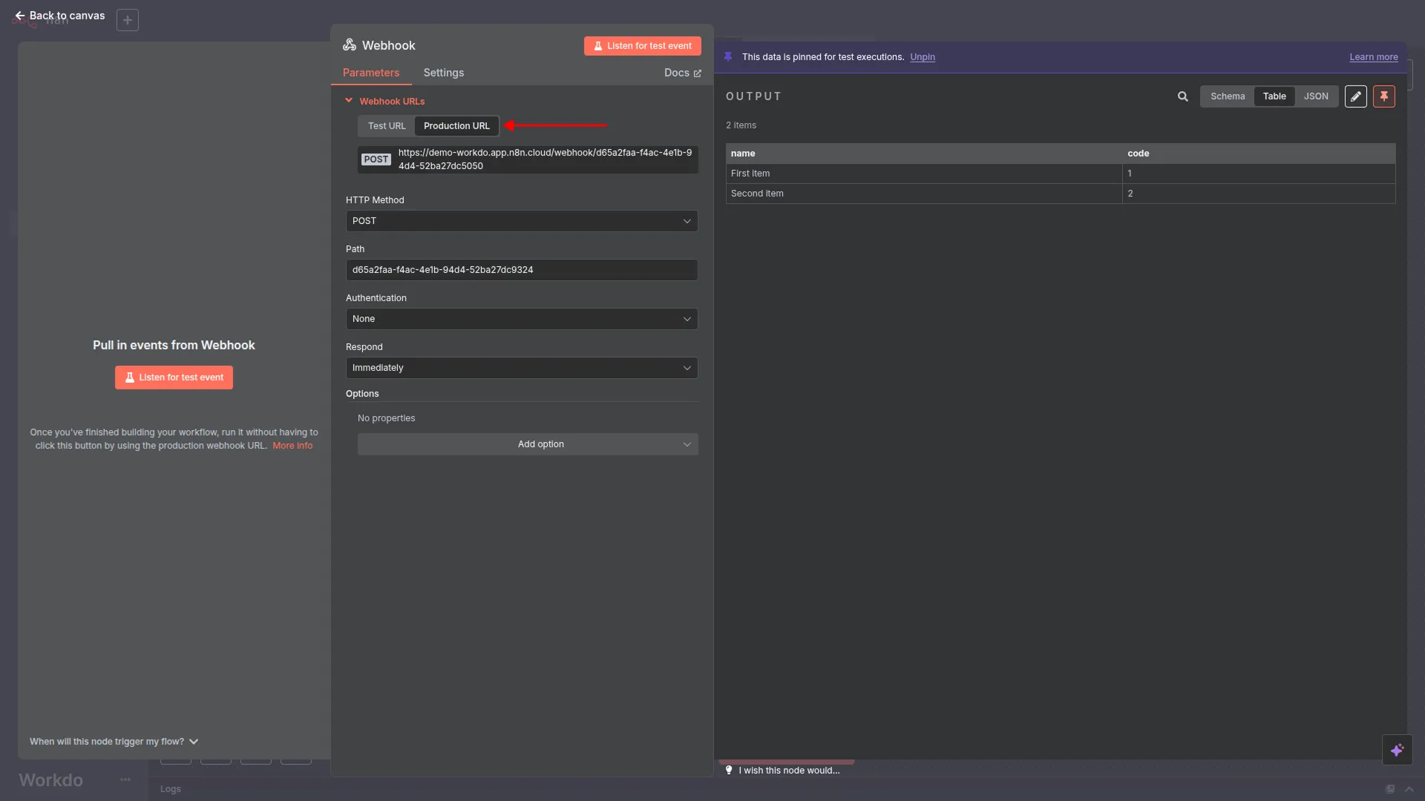Open the Authentication dropdown
The image size is (1425, 801).
tap(521, 319)
